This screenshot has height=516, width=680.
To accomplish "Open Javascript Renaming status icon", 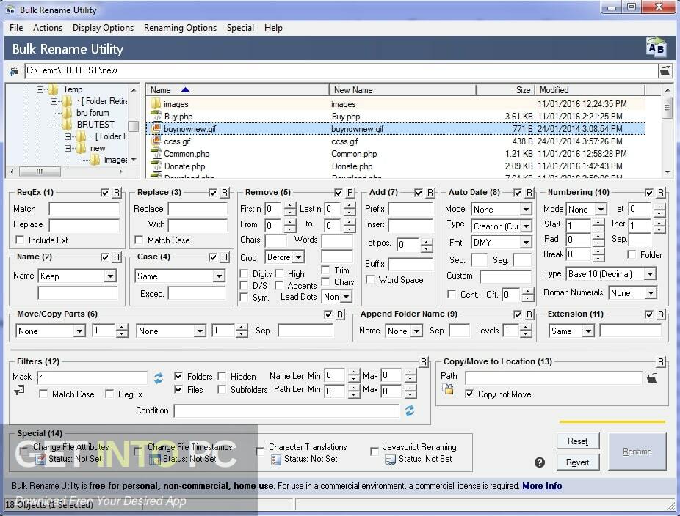I will (391, 460).
